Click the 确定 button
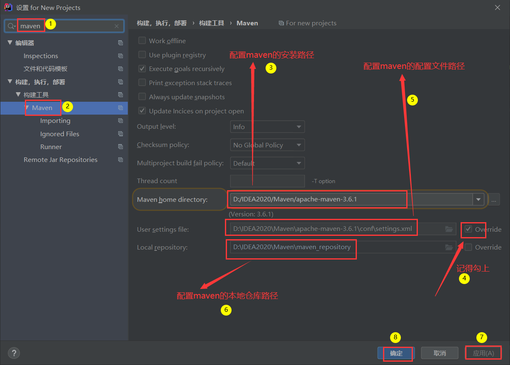The width and height of the screenshot is (510, 365). click(396, 353)
